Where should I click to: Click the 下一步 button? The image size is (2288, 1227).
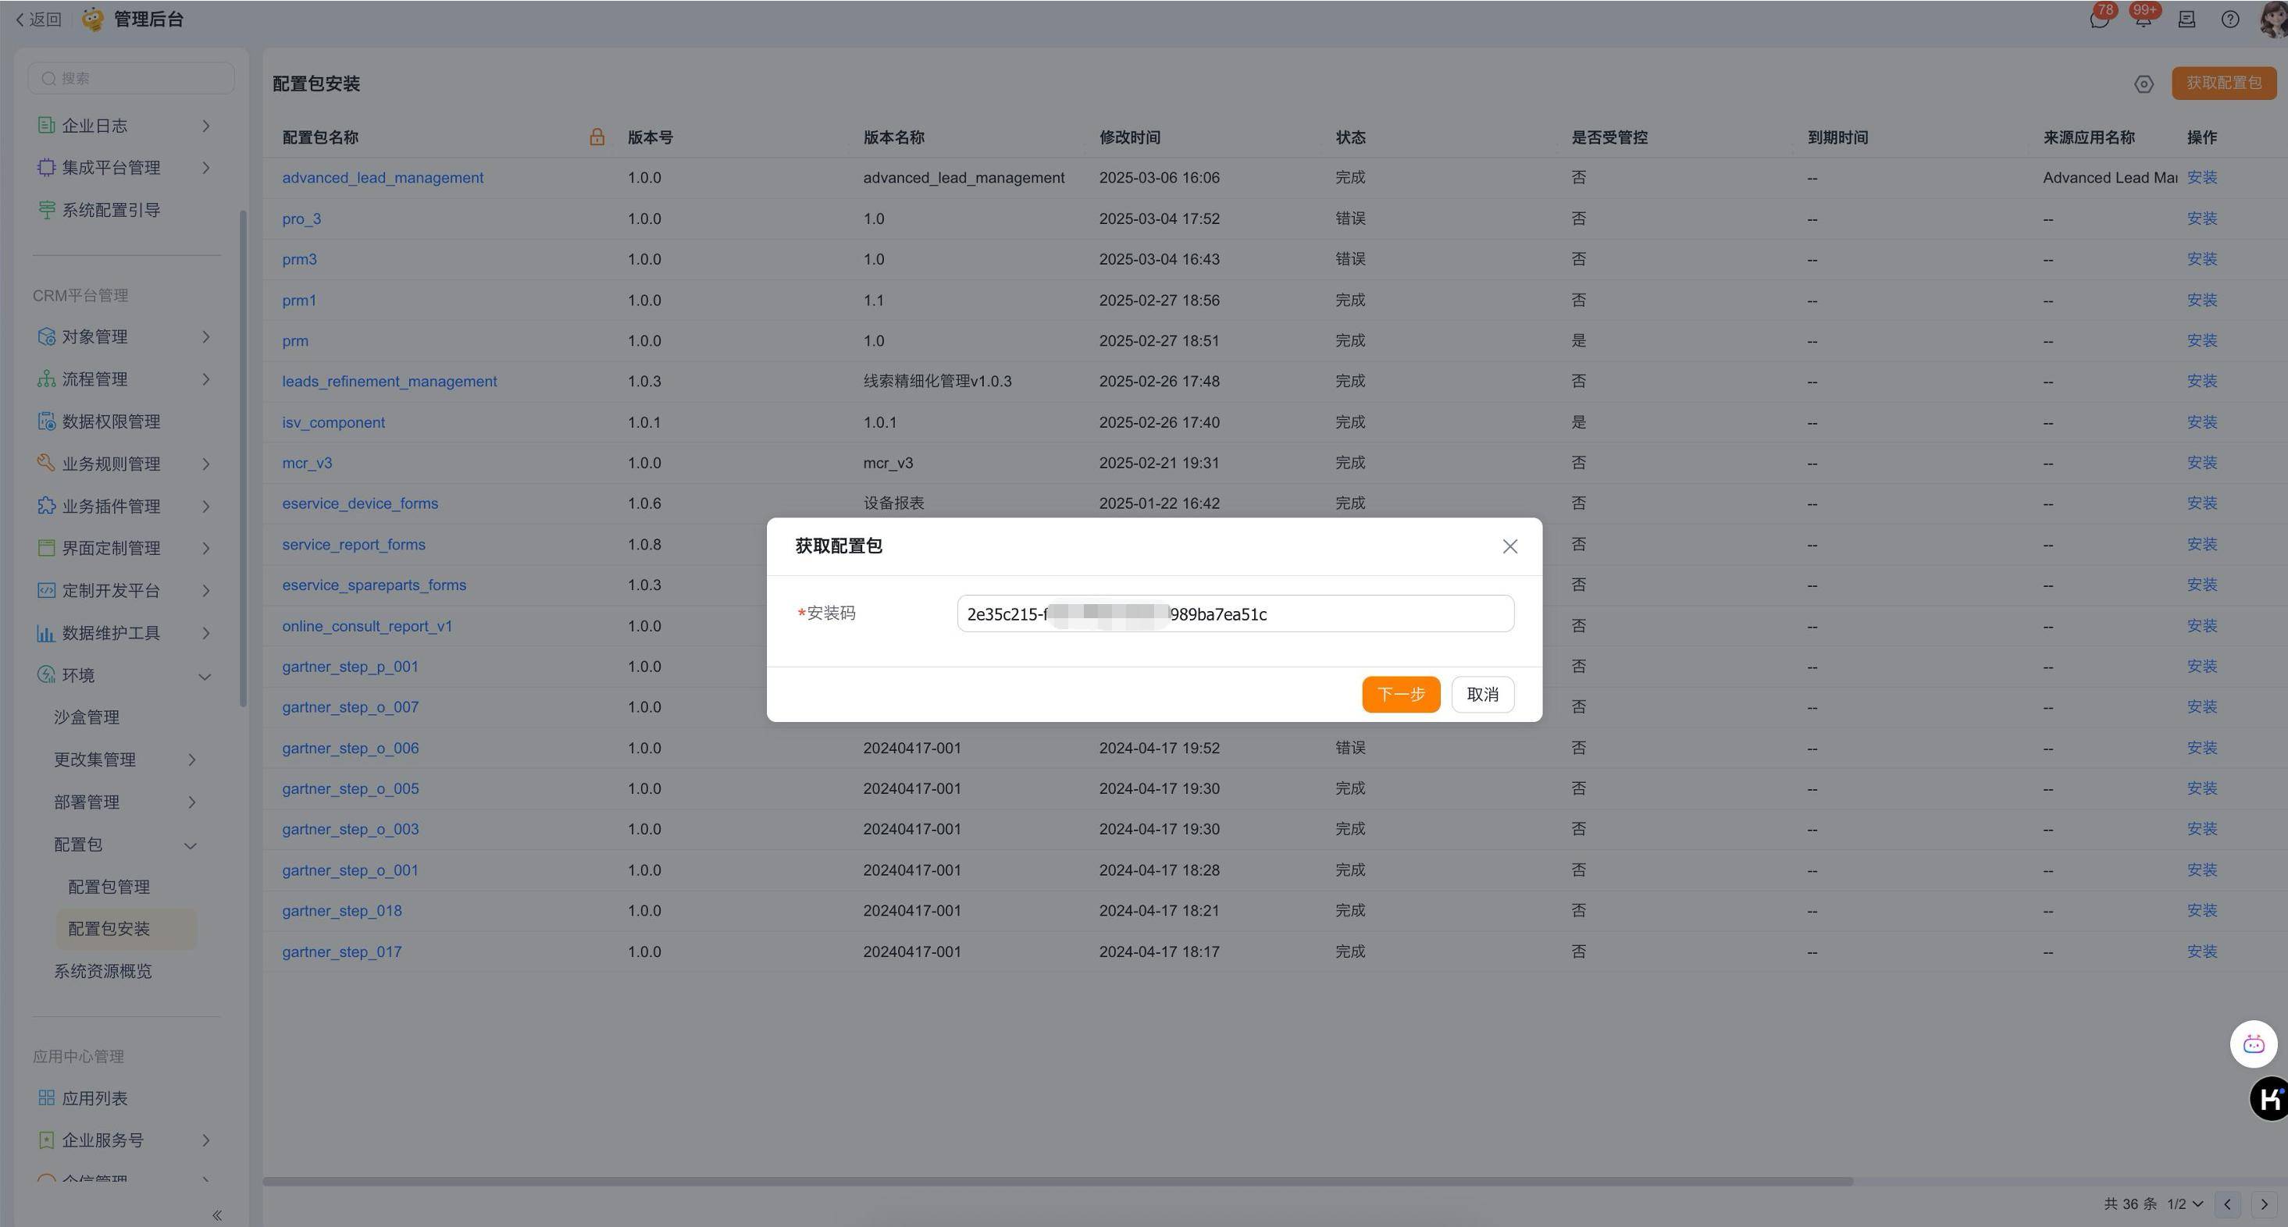[1400, 695]
